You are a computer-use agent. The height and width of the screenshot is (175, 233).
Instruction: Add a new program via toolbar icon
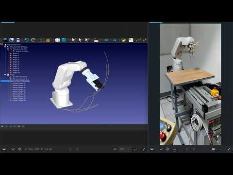point(131,40)
